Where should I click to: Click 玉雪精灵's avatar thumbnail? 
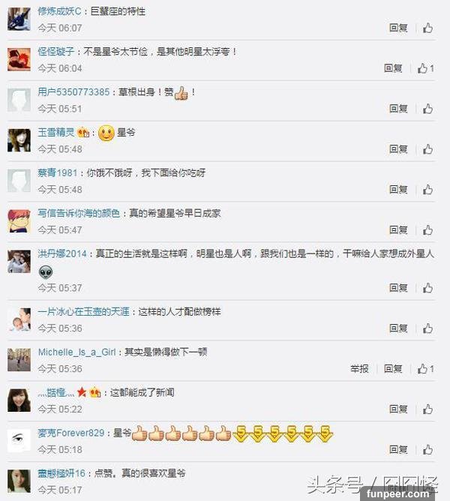pos(19,140)
